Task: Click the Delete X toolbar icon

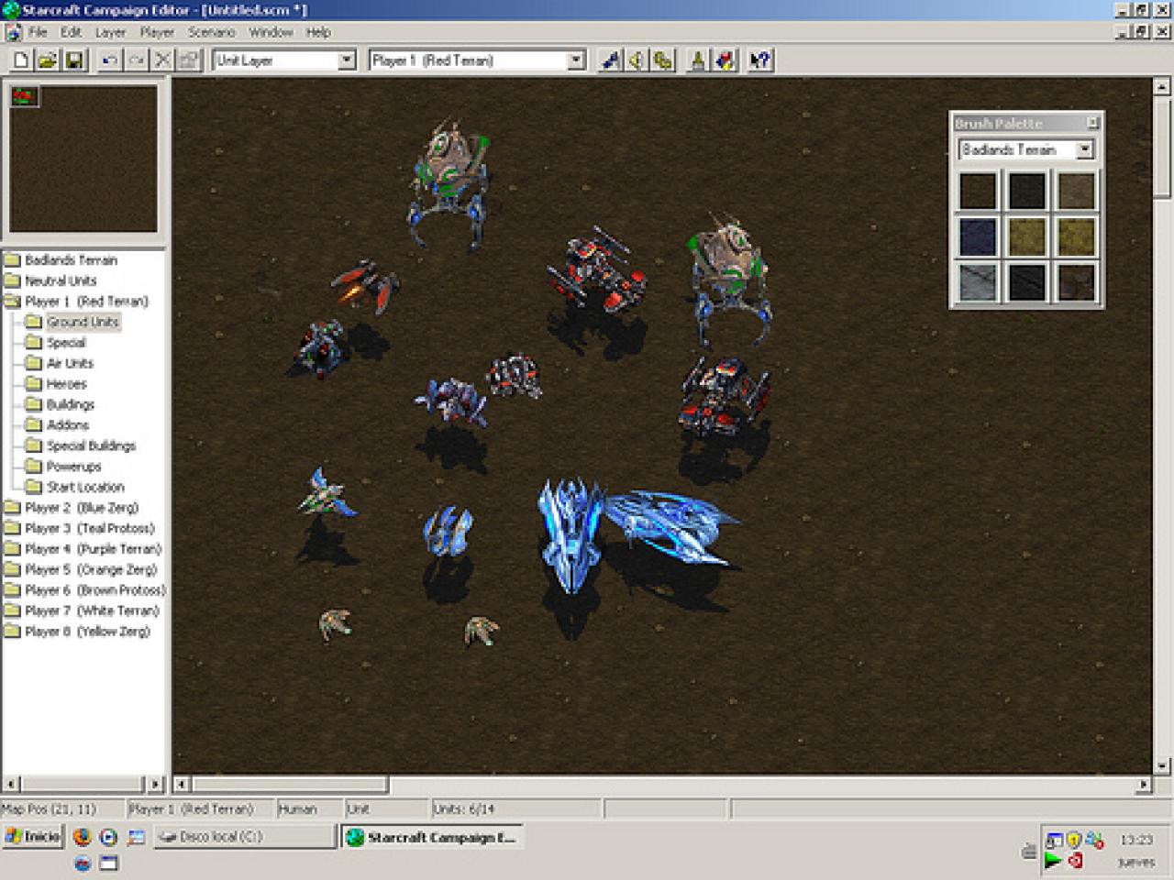Action: pyautogui.click(x=162, y=60)
